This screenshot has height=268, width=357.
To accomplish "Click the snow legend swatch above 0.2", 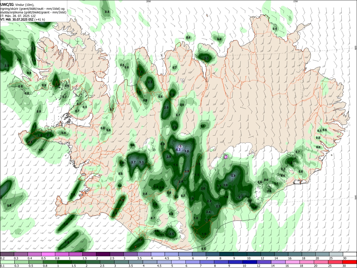I will tap(7, 254).
